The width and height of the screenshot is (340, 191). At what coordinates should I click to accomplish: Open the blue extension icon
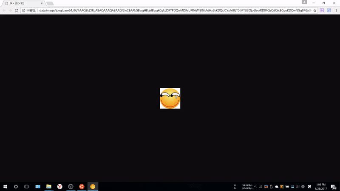click(329, 10)
